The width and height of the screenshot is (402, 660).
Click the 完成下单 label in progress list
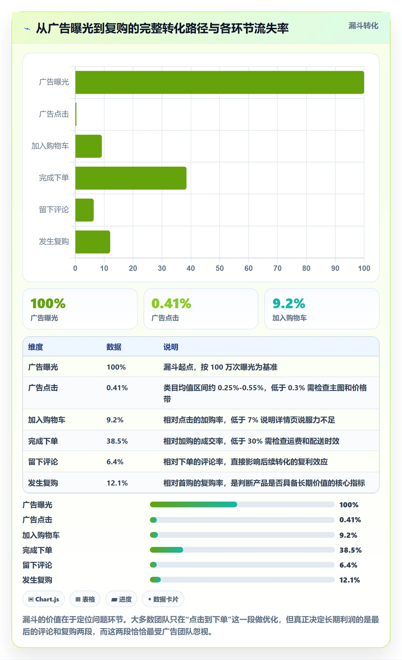pos(37,550)
